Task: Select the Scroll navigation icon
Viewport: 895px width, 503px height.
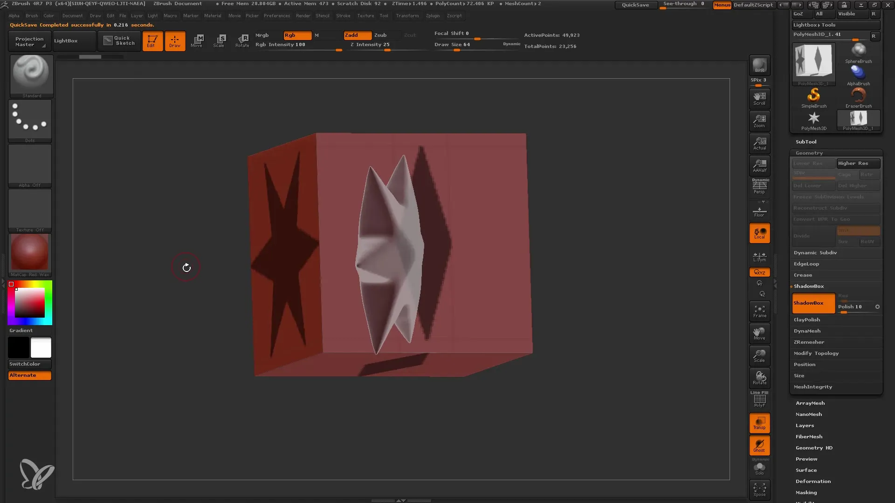Action: coord(759,99)
